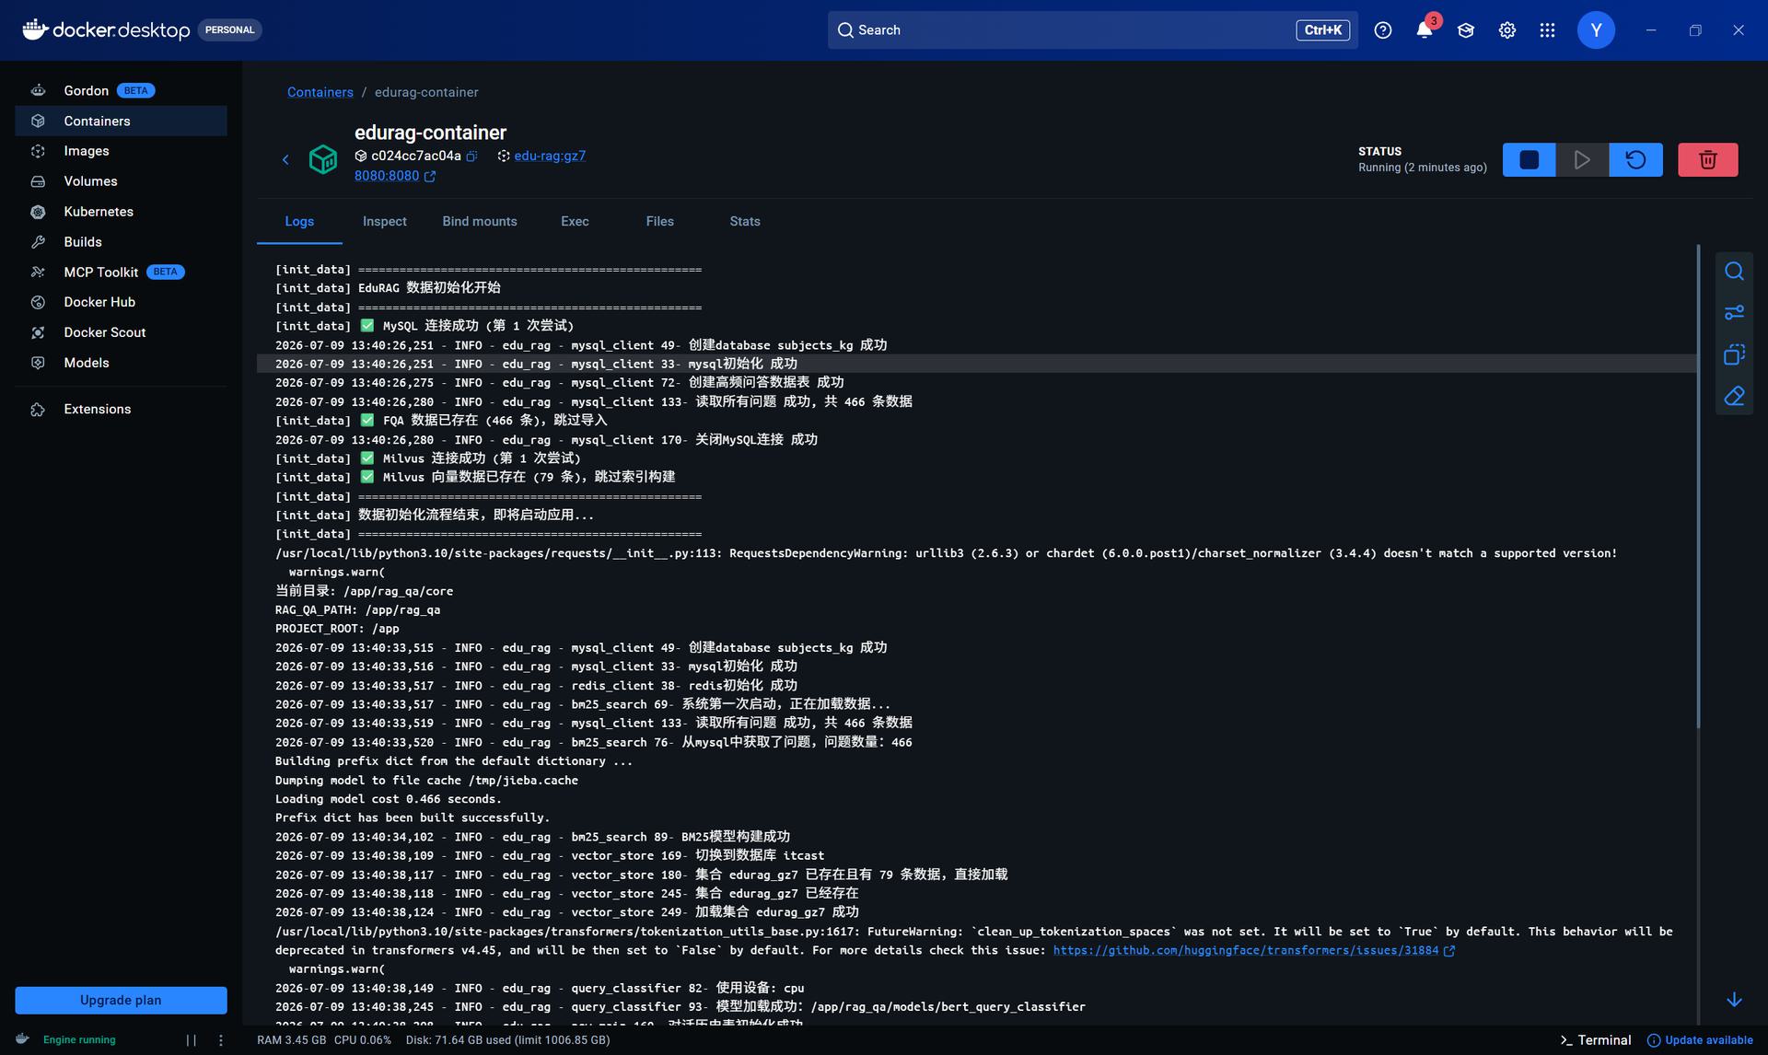The width and height of the screenshot is (1768, 1055).
Task: Search the container logs
Action: click(x=1734, y=271)
